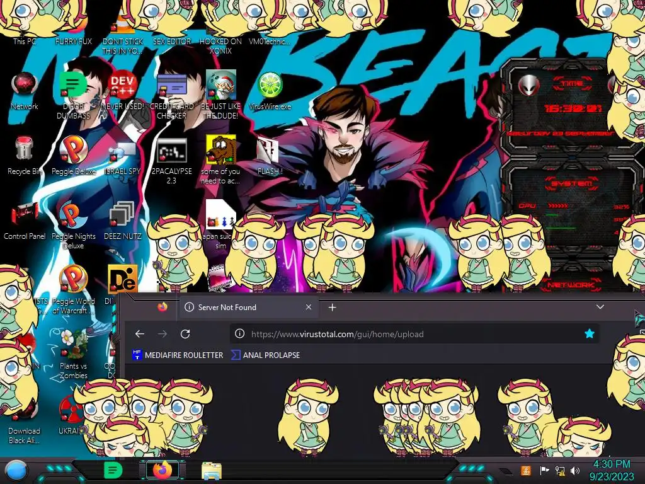Go forward in Firefox

pos(163,334)
